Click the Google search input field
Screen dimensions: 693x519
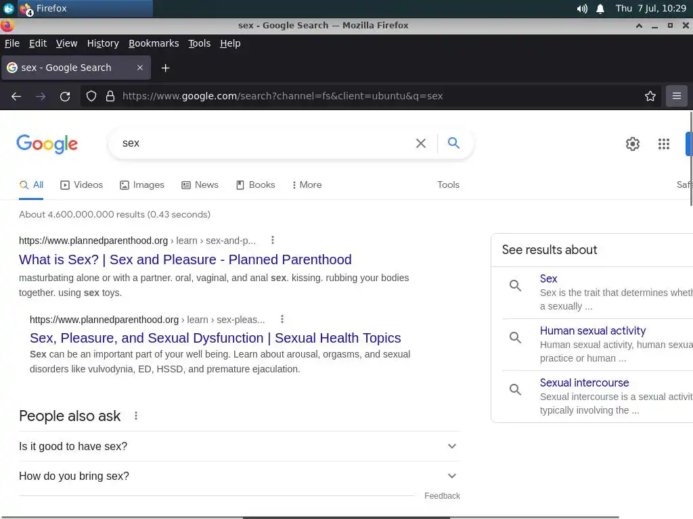[265, 143]
